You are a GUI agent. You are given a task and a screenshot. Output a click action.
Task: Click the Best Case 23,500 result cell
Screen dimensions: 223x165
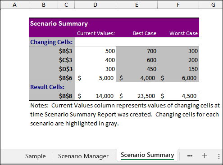(x=137, y=96)
